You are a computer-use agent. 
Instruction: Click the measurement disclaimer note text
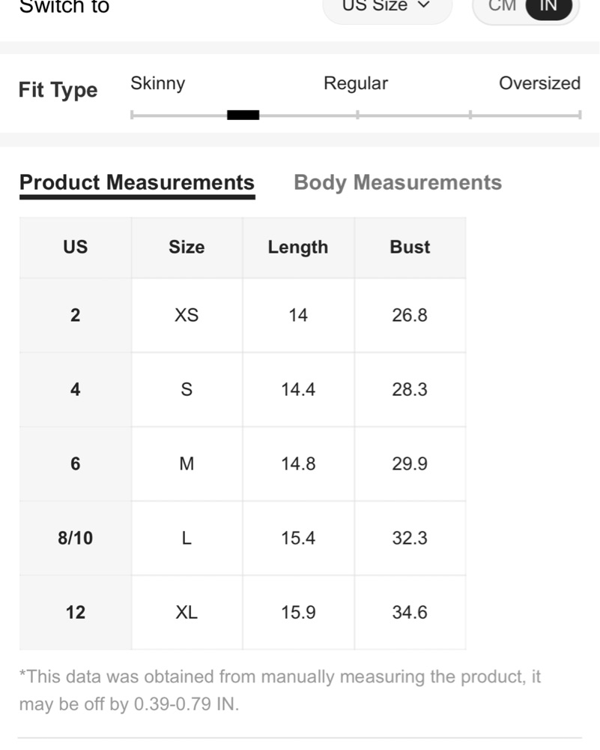click(x=280, y=690)
